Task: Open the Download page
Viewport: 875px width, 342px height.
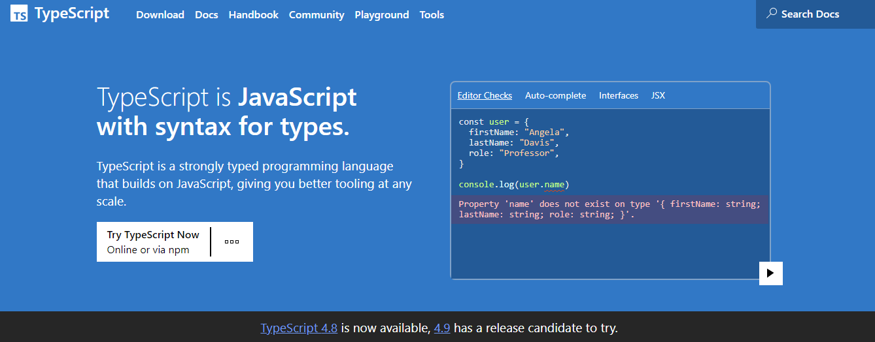Action: (x=160, y=14)
